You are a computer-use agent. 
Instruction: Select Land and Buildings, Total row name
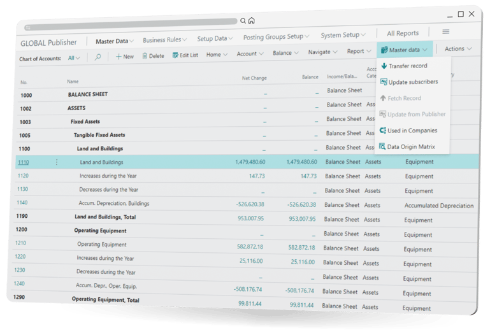coord(105,217)
